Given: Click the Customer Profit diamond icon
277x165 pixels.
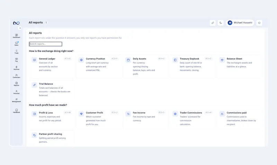Looking at the screenshot, I should [81, 114].
